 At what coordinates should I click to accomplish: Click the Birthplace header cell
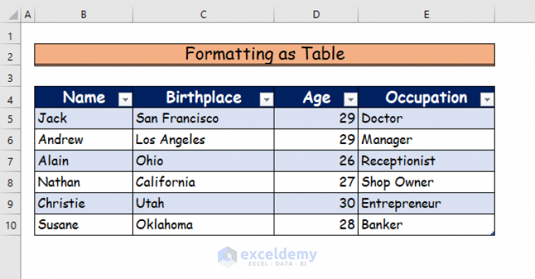[x=203, y=97]
